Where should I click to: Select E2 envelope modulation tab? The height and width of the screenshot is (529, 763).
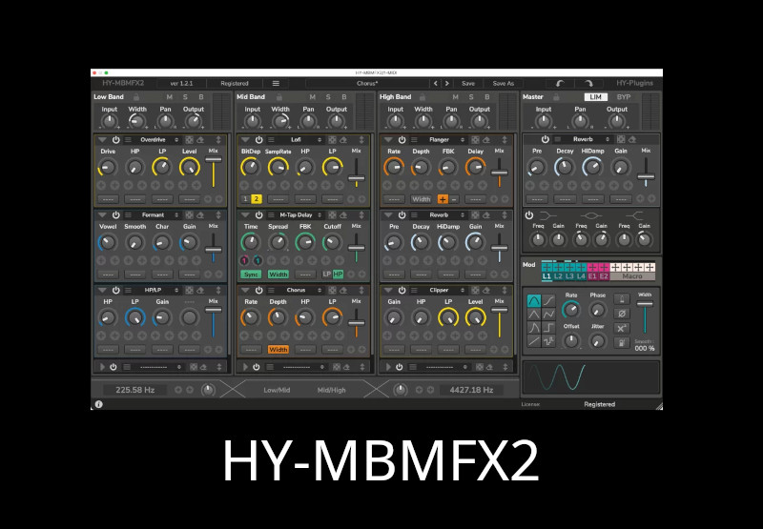pyautogui.click(x=604, y=276)
